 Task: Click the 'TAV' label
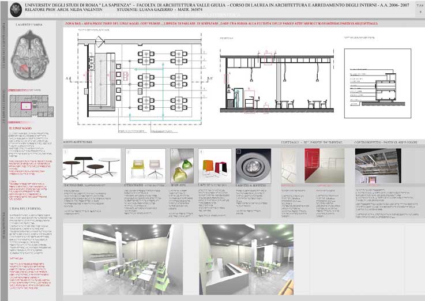click(420, 5)
